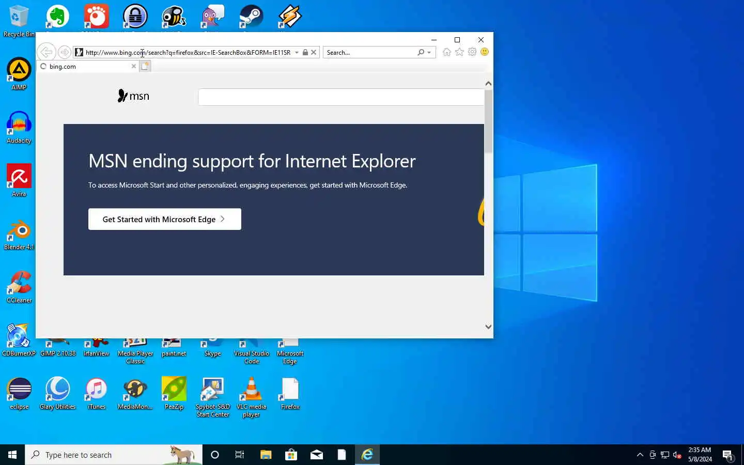Click the browser Forward arrow button
Viewport: 744px width, 465px height.
coord(64,52)
